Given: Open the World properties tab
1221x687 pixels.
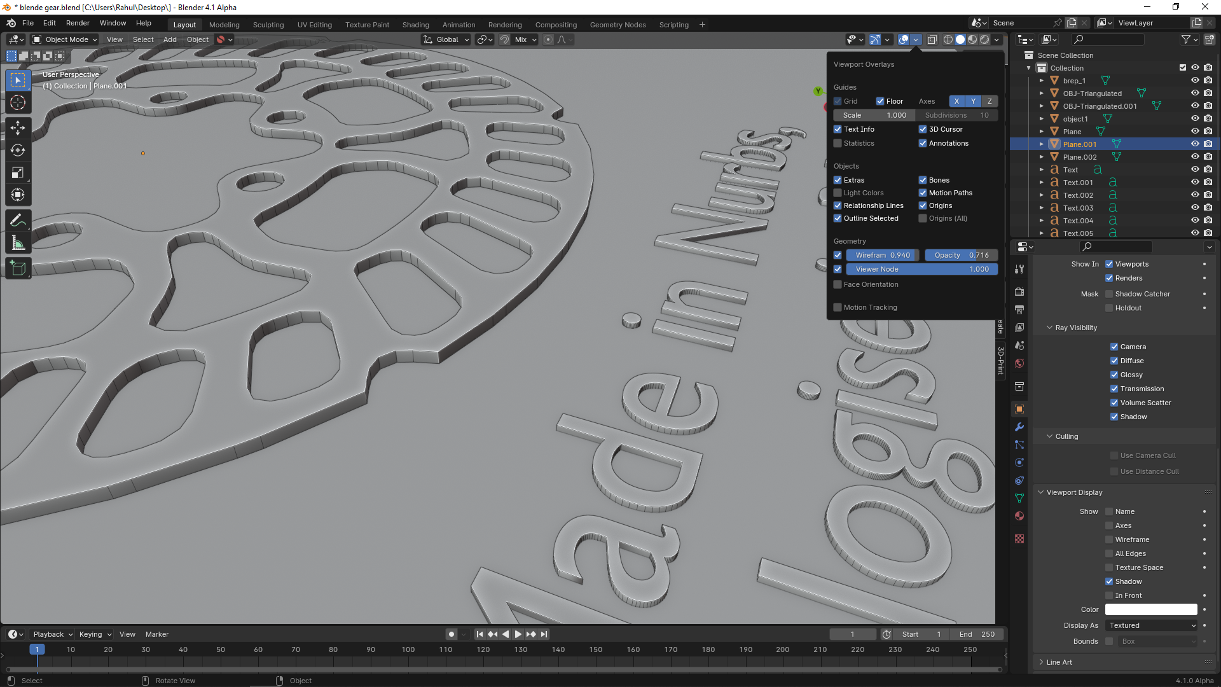Looking at the screenshot, I should click(1019, 363).
